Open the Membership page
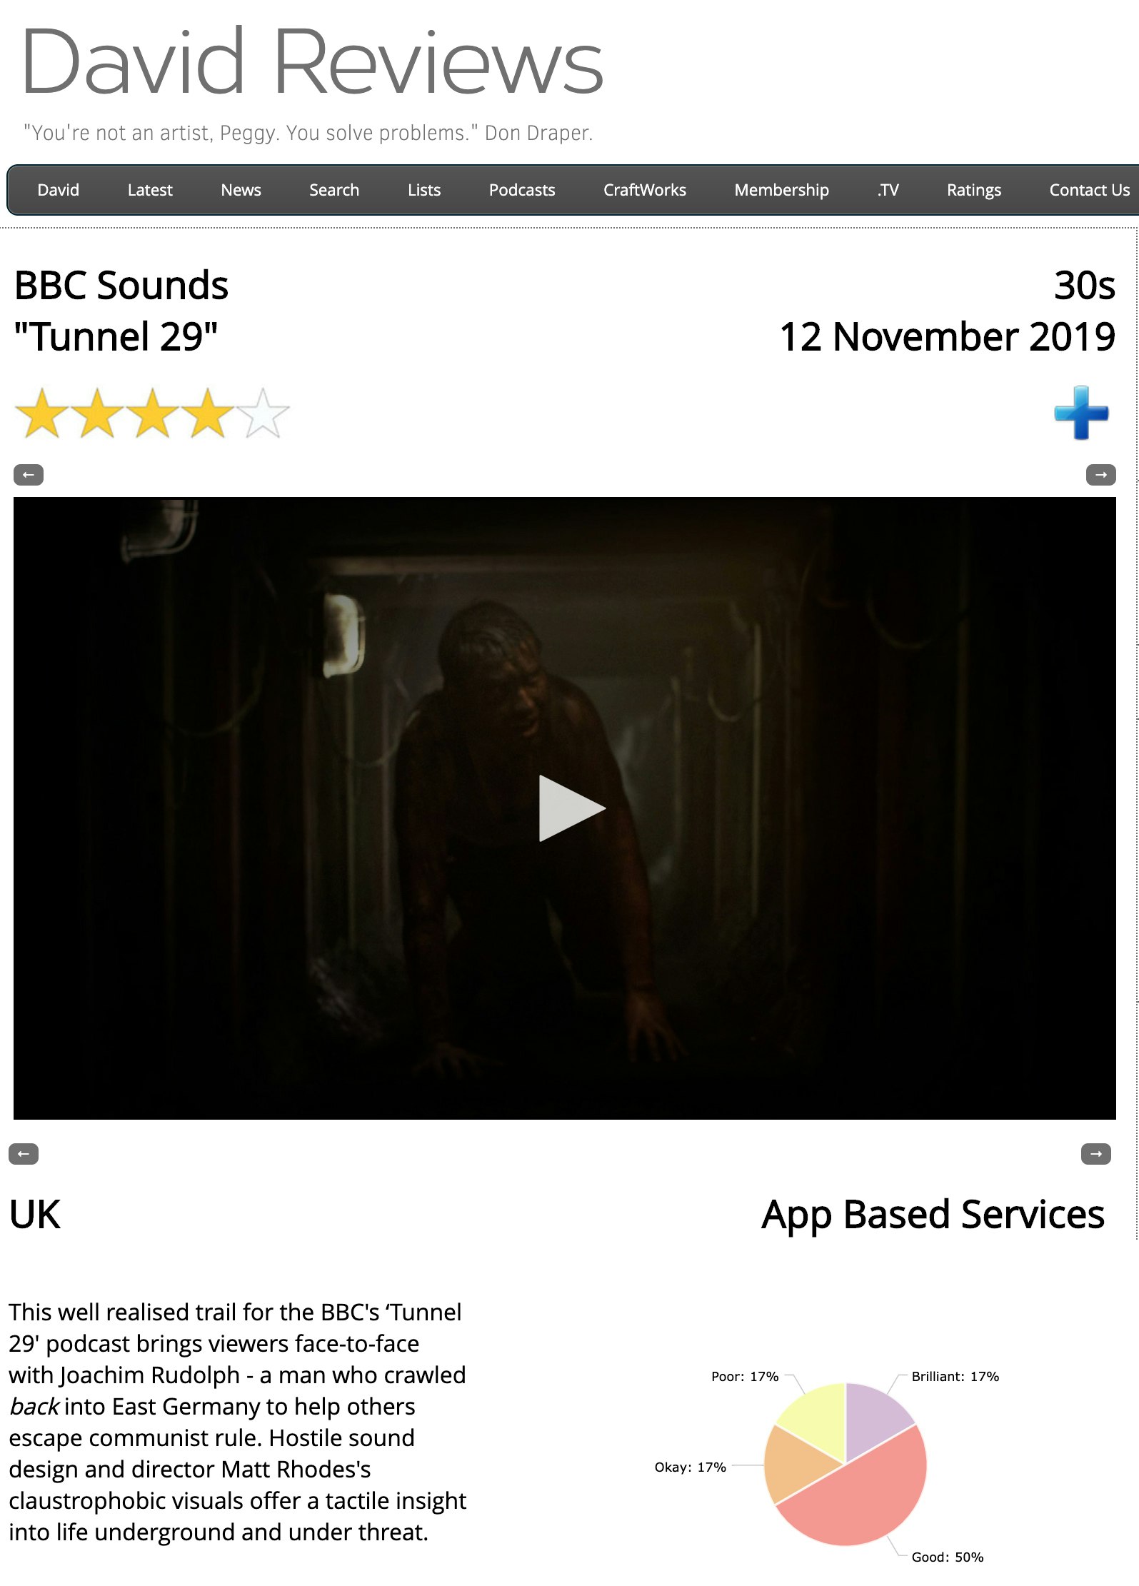The image size is (1139, 1586). tap(782, 190)
